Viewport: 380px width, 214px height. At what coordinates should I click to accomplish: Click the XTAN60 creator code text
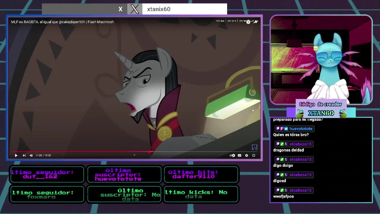click(321, 113)
